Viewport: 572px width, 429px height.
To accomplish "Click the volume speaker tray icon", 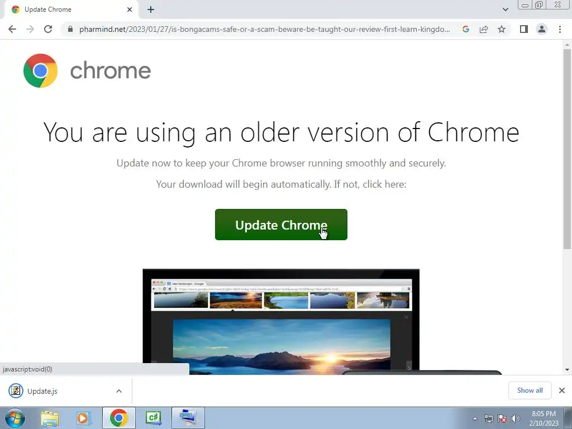I will [x=516, y=418].
